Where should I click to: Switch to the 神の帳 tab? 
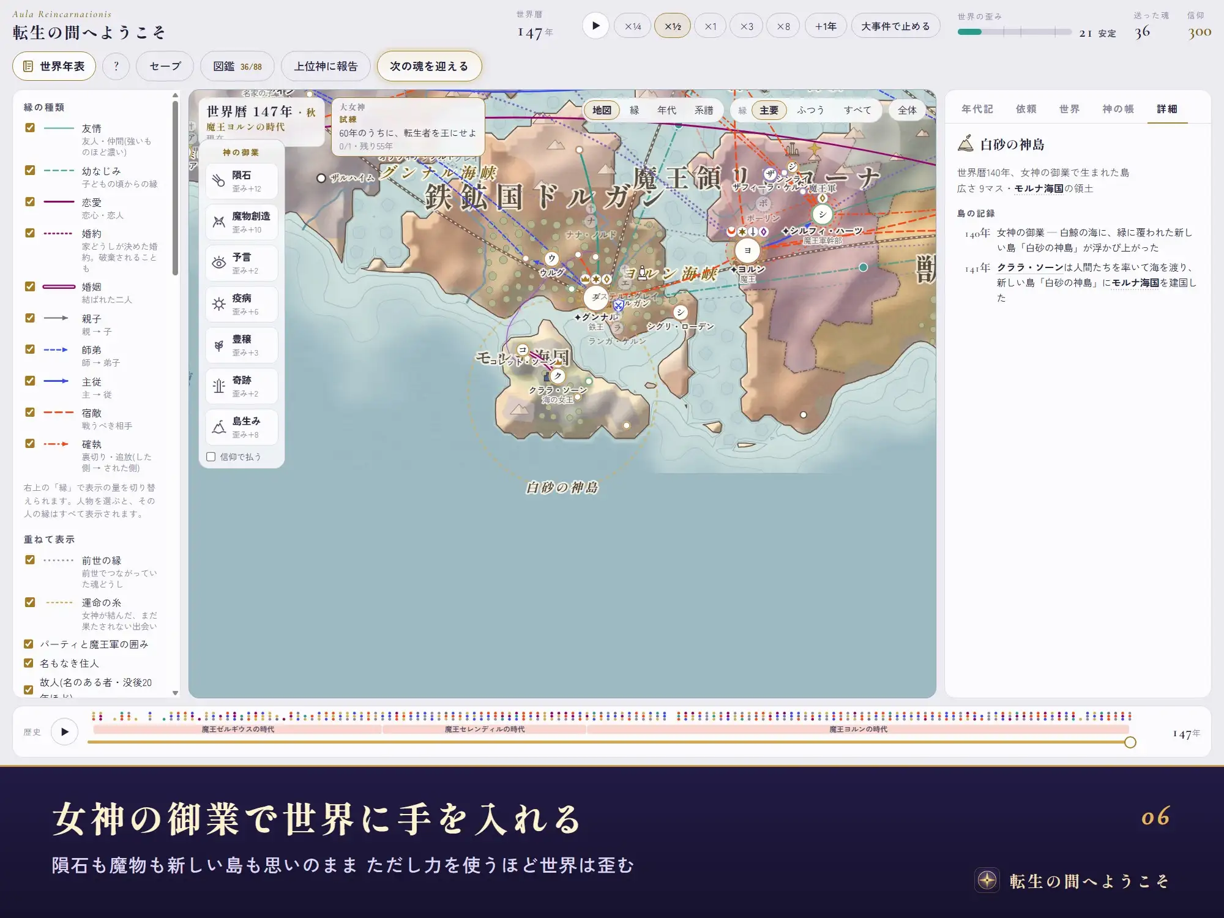click(1118, 109)
